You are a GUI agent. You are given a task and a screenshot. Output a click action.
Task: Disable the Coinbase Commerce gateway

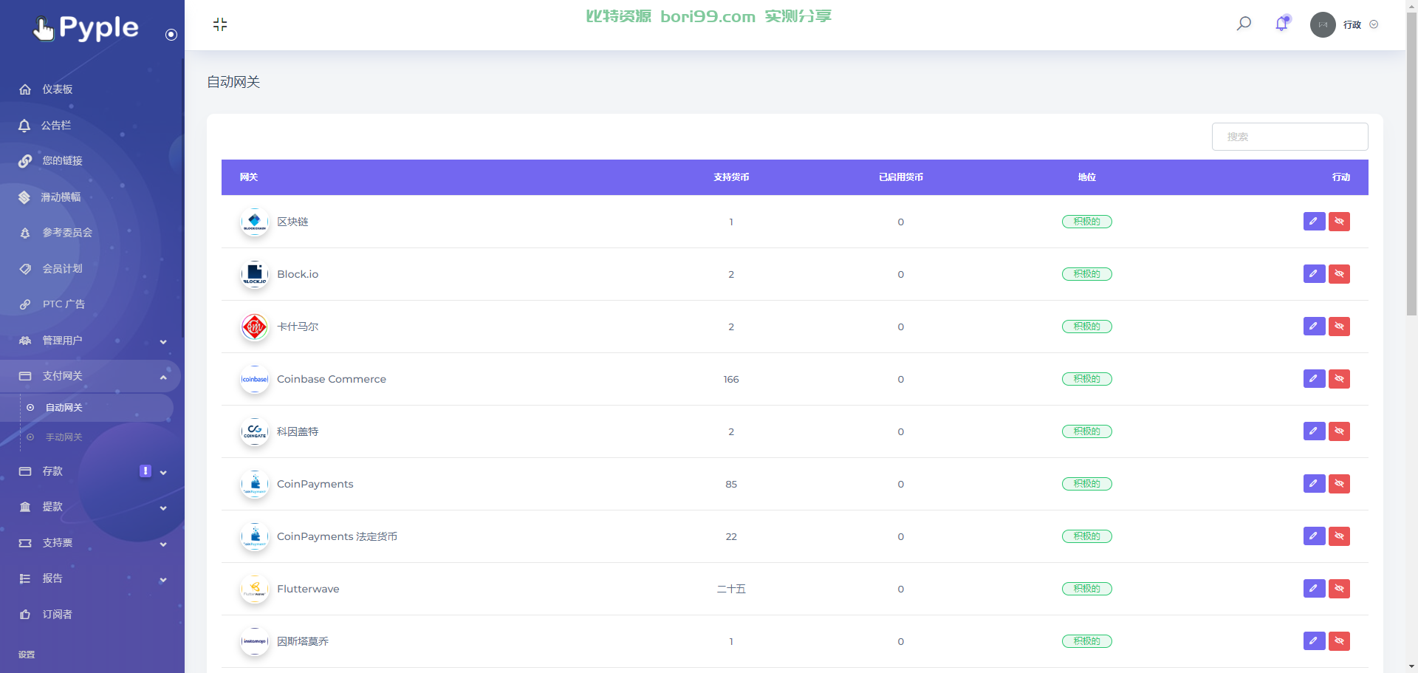coord(1339,379)
